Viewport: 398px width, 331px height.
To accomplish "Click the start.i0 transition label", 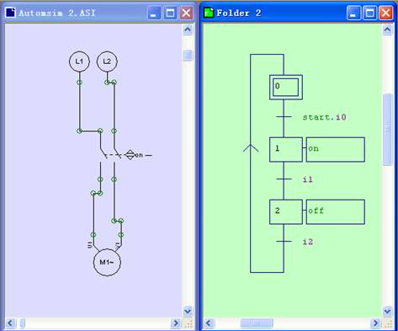I will (325, 117).
